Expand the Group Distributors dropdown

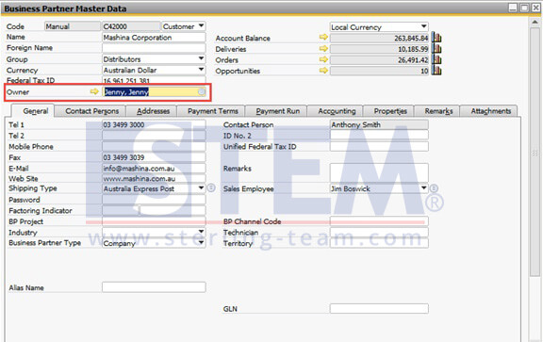201,58
